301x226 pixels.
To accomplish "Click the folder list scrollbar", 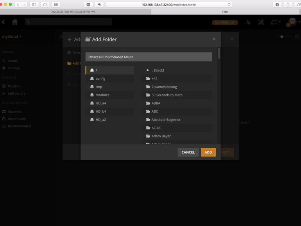I will pos(219,54).
